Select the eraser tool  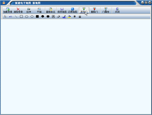[59, 17]
